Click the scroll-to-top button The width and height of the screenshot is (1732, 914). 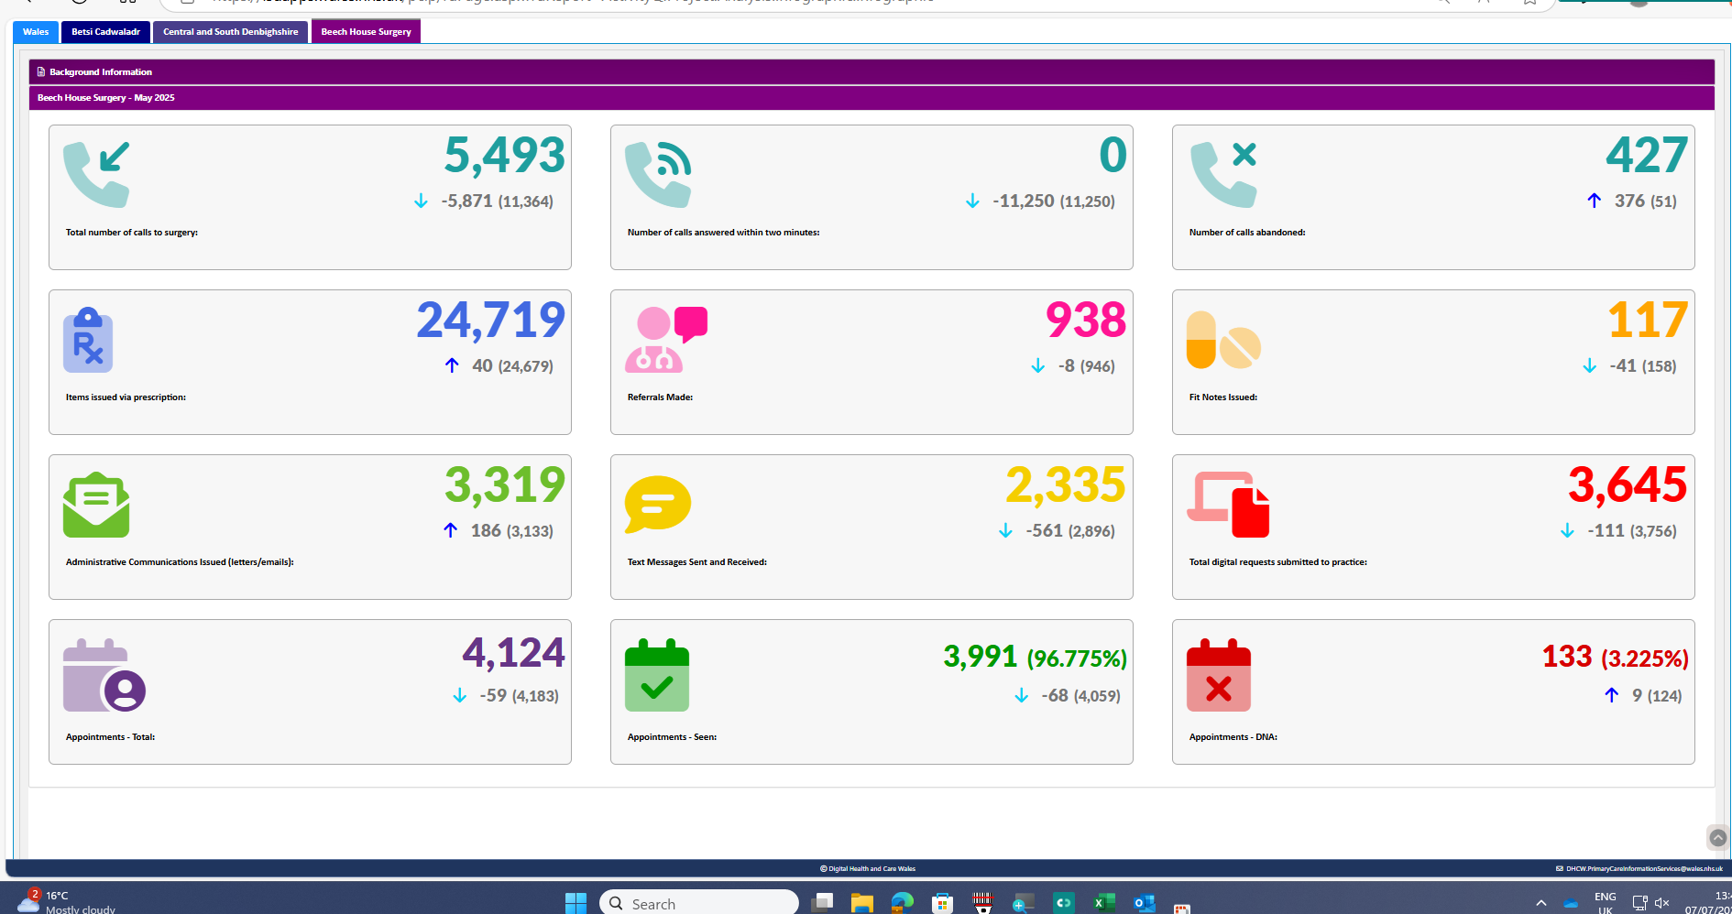[1717, 837]
